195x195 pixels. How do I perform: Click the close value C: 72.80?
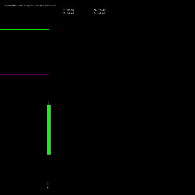[x=68, y=10]
